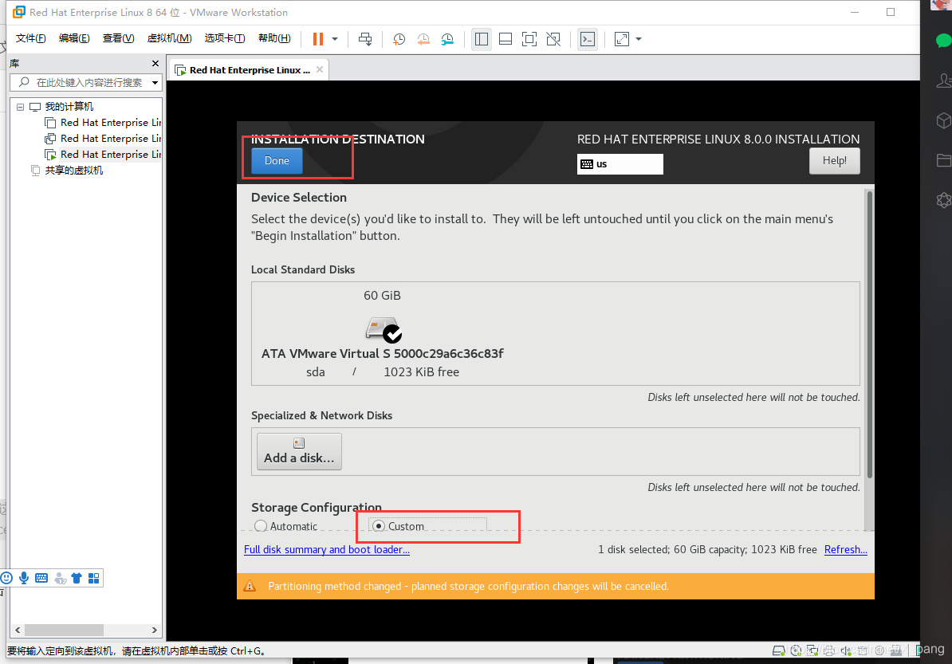Click the Add a disk... button
This screenshot has height=664, width=952.
299,452
